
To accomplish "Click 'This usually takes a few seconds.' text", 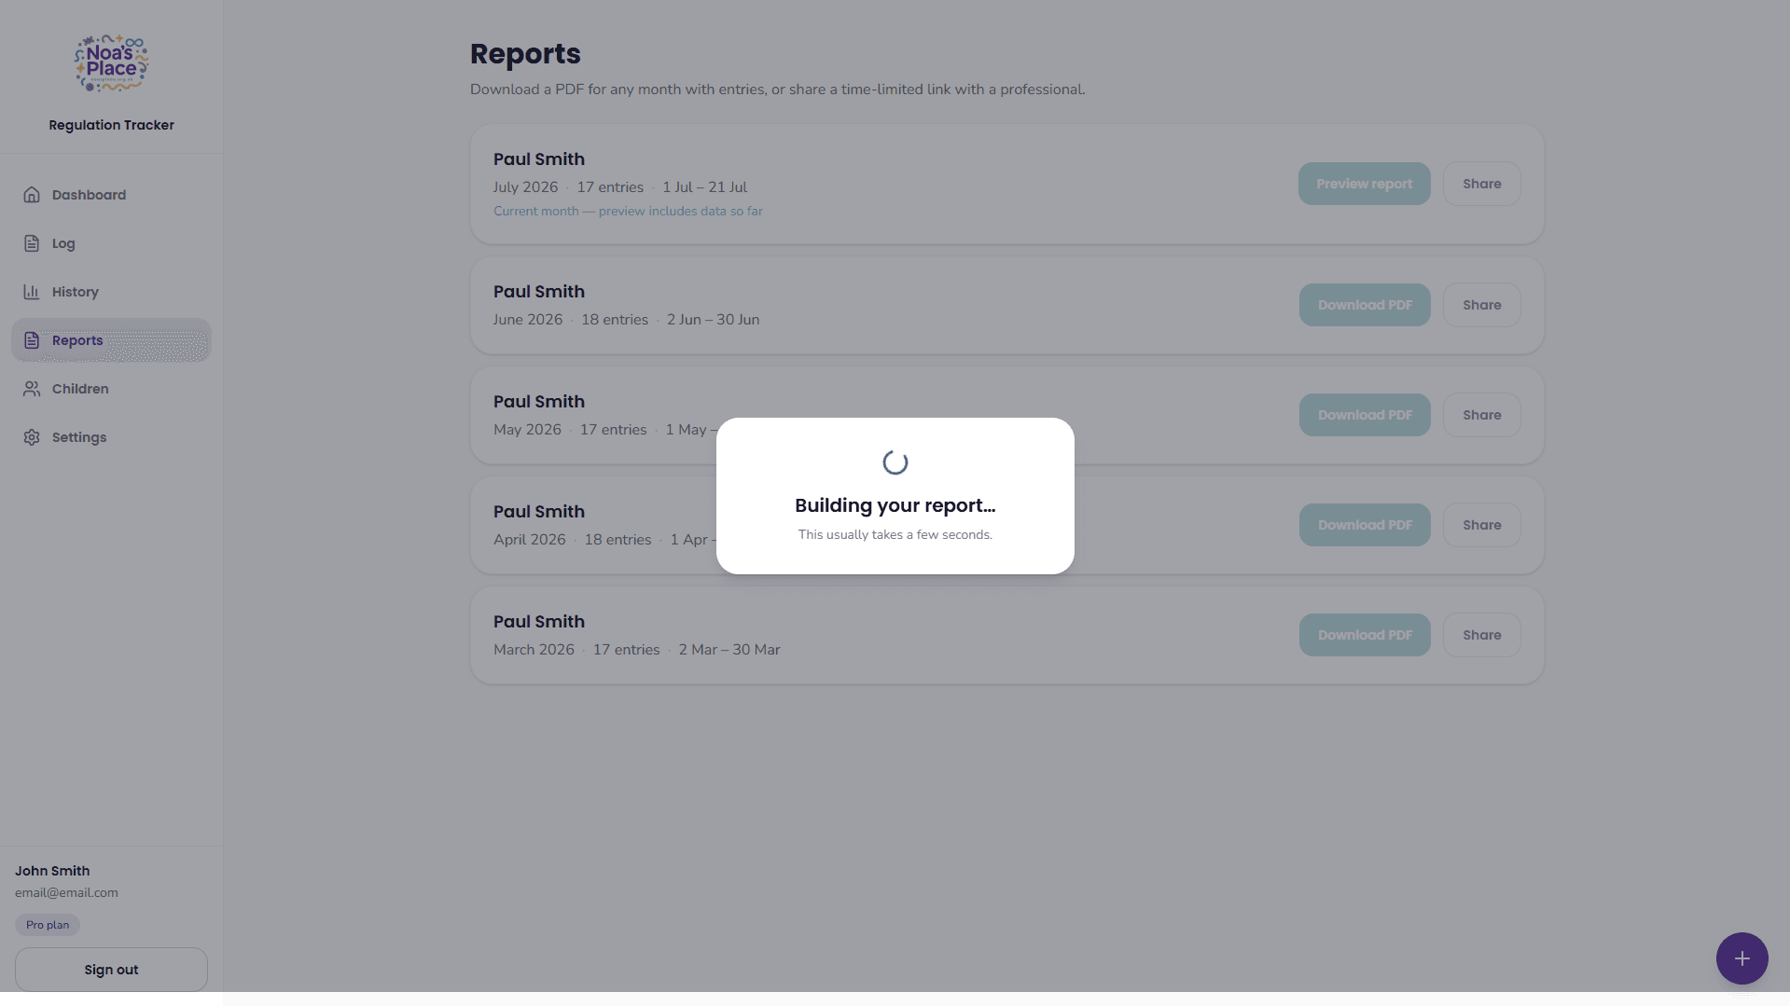I will click(895, 534).
